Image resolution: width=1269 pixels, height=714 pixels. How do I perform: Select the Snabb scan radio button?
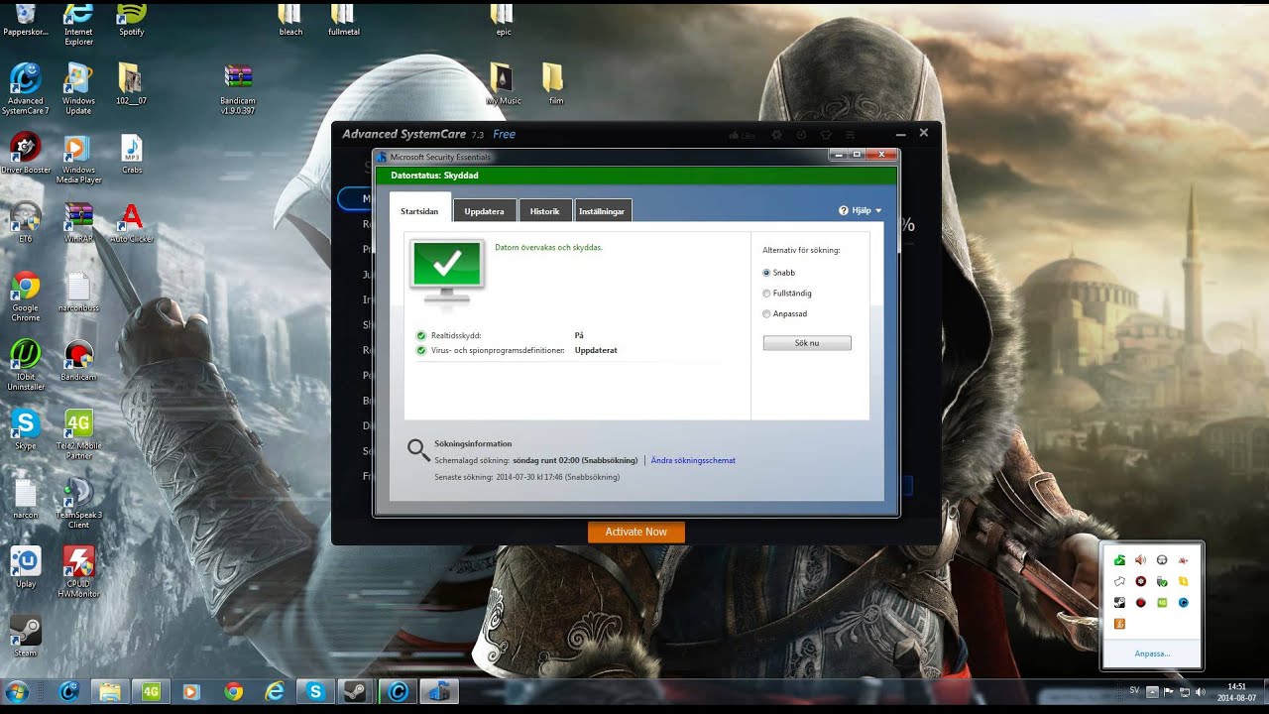pos(766,273)
